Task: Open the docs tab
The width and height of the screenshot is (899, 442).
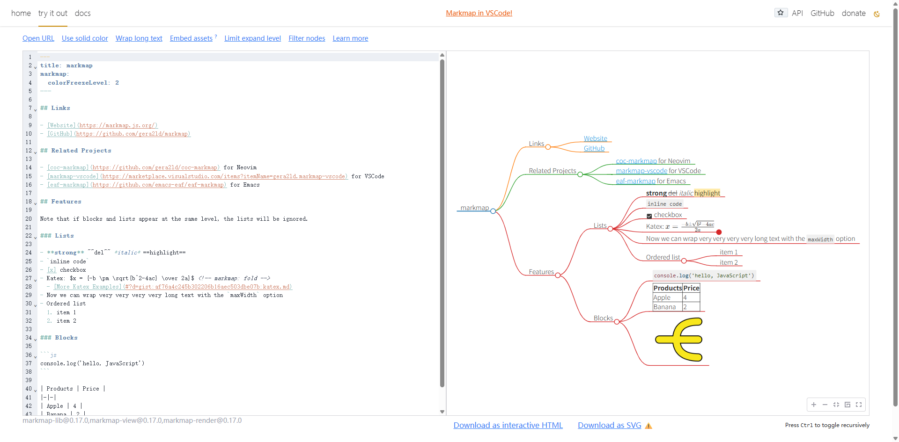Action: tap(83, 13)
